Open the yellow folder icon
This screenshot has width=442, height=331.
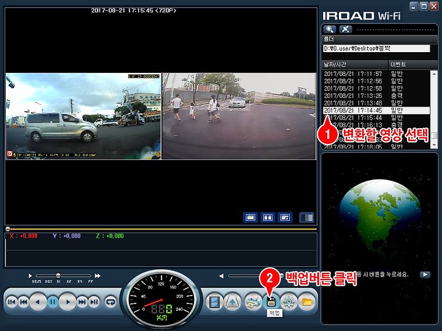point(307,302)
